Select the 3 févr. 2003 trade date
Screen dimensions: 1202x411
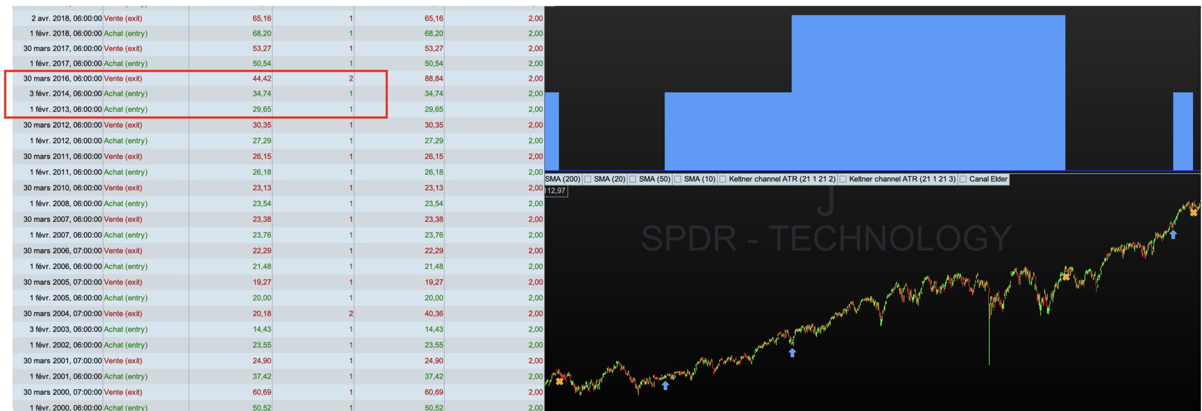tap(66, 329)
